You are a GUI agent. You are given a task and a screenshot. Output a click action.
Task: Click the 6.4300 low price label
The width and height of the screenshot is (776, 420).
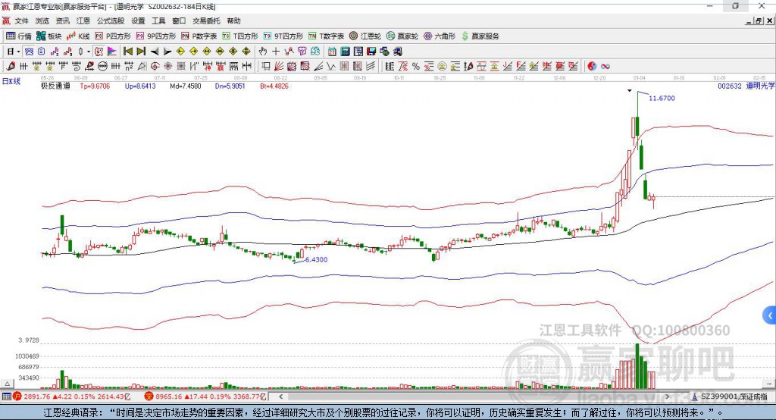click(x=316, y=259)
